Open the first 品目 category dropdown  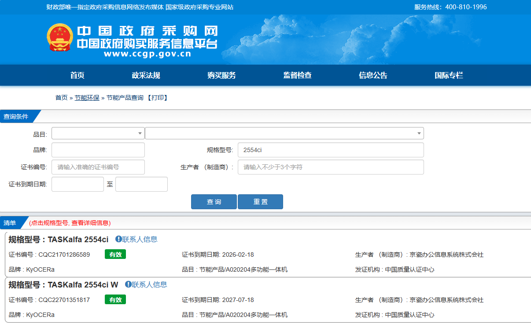click(x=98, y=133)
